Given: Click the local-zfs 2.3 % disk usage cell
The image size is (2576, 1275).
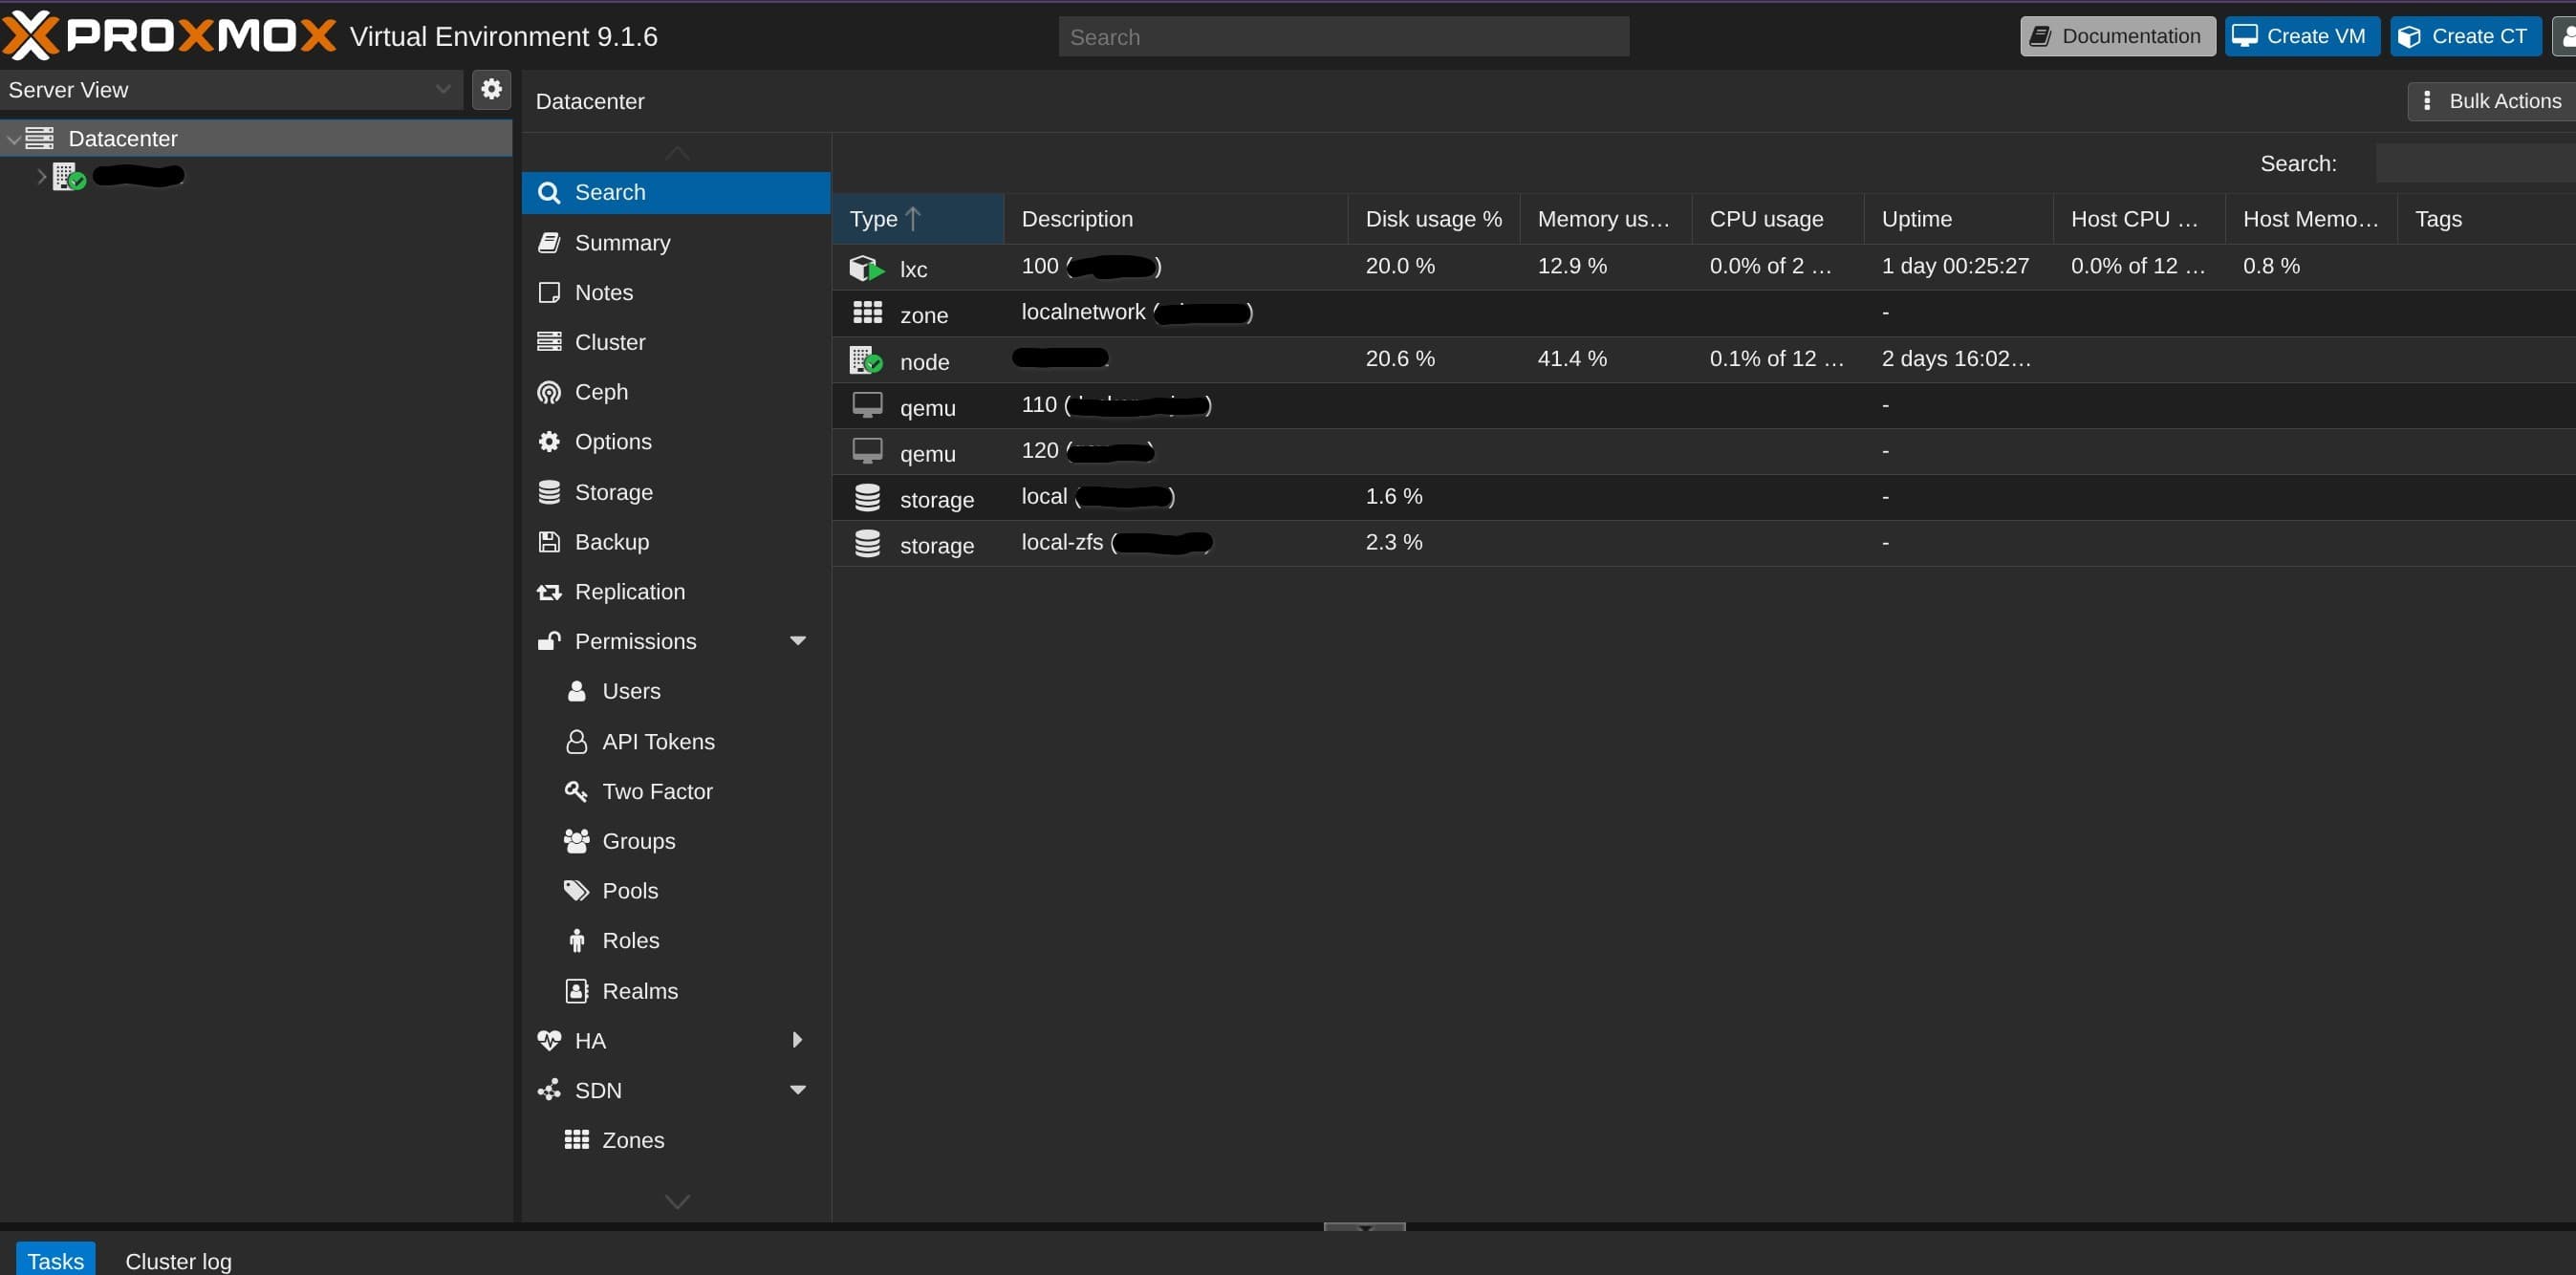Looking at the screenshot, I should pos(1433,542).
